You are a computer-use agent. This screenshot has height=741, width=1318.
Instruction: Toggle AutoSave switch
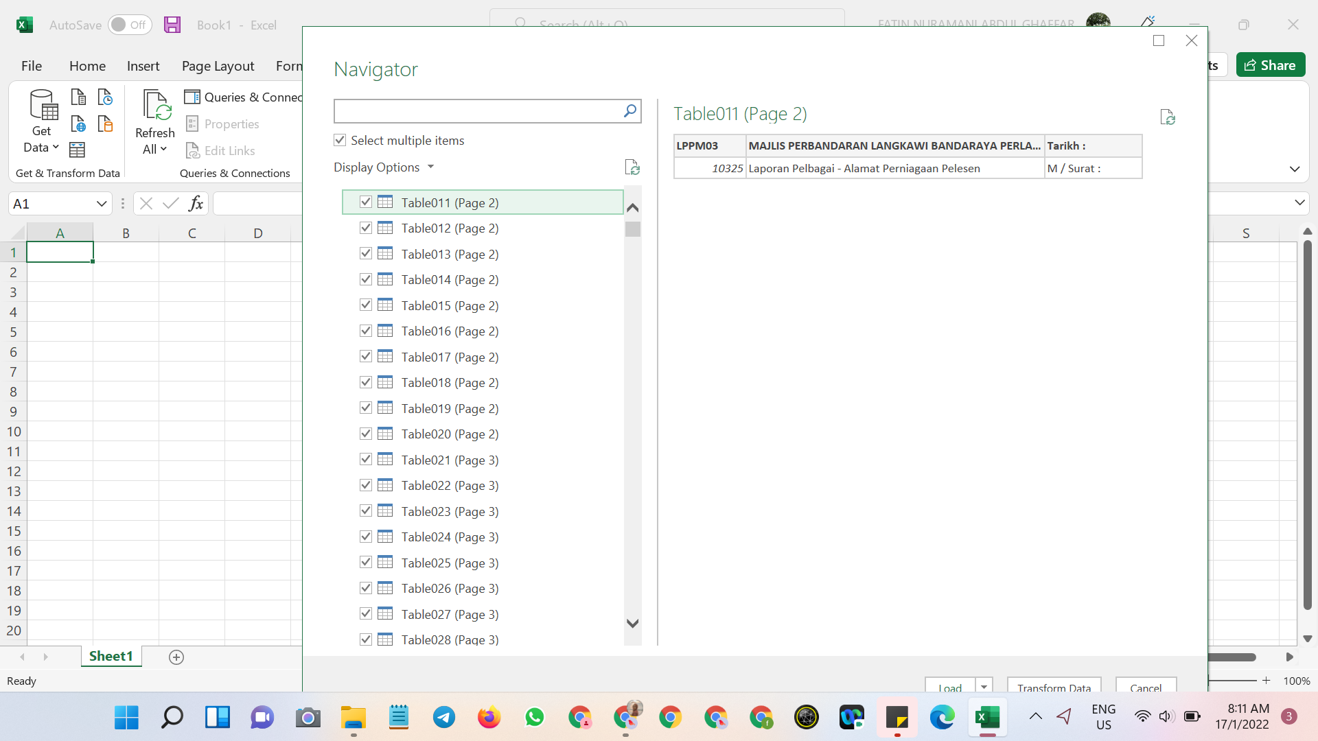click(x=129, y=25)
